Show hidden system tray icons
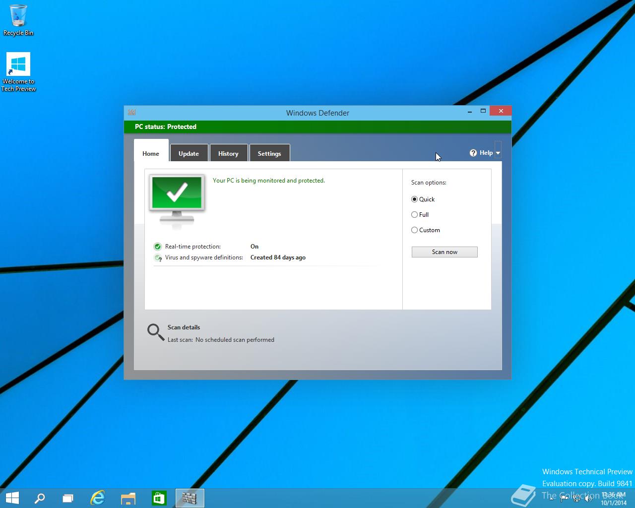 (x=551, y=499)
